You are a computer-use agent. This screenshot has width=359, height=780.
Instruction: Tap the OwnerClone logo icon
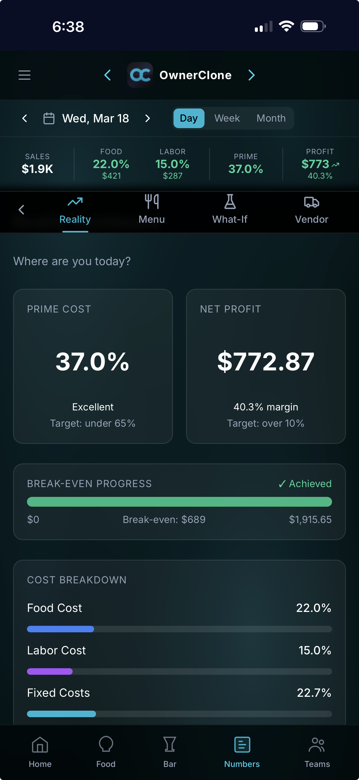pos(140,75)
